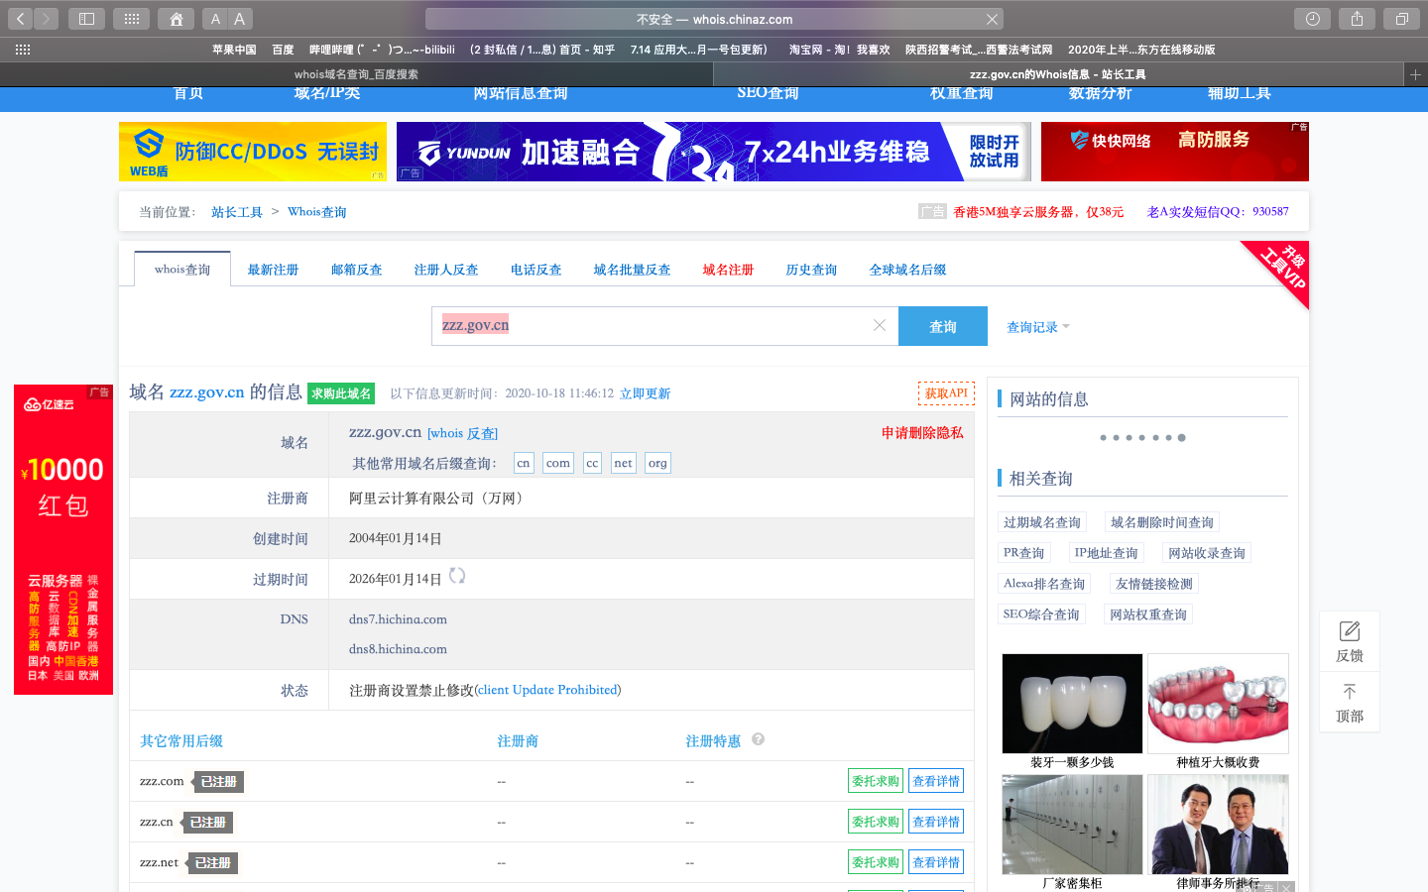Open the 电话反查 tab
Viewport: 1428px width, 892px height.
tap(536, 270)
